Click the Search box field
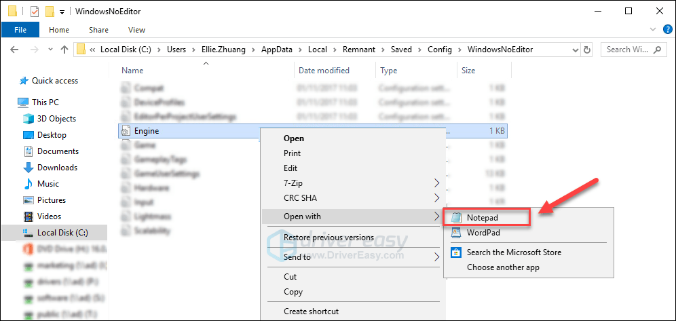 tap(634, 50)
